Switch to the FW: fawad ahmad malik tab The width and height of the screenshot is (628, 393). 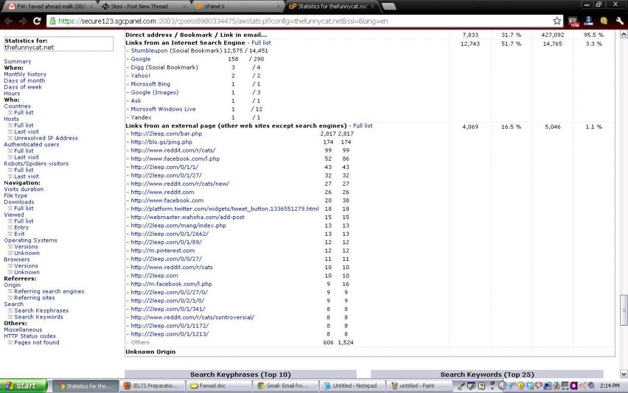[x=50, y=7]
